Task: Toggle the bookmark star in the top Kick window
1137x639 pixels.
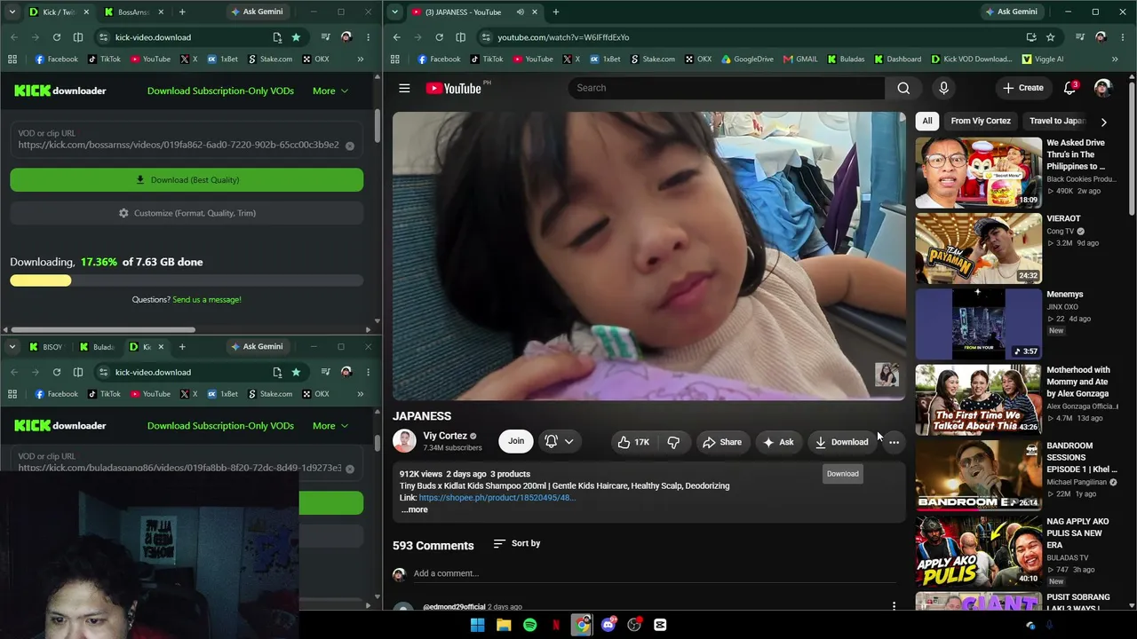Action: 296,37
